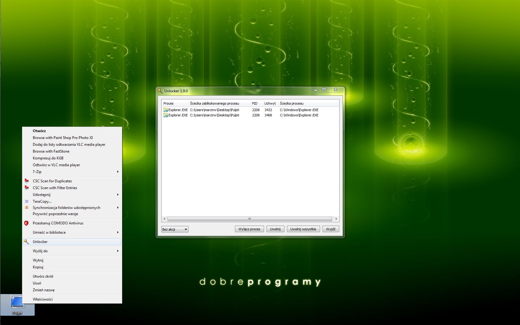
Task: Click the Unlocker wand icon in context menu
Action: (26, 242)
